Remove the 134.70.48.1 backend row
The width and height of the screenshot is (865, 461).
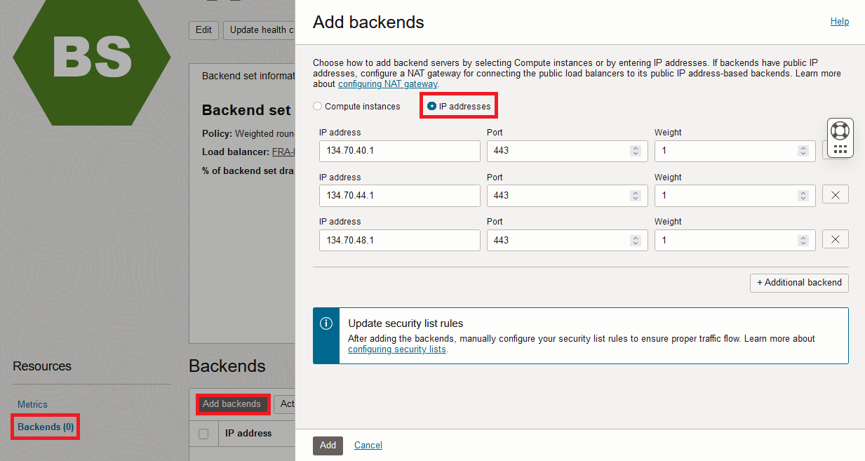click(x=835, y=240)
